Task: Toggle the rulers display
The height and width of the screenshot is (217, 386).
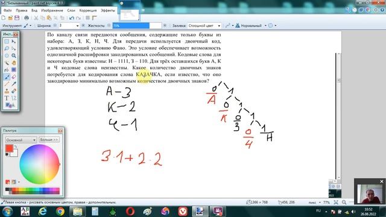Action: (x=94, y=17)
